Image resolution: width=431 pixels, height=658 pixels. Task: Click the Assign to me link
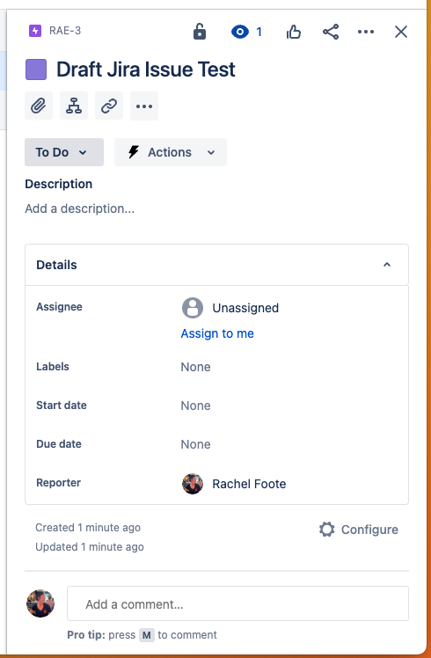point(217,333)
